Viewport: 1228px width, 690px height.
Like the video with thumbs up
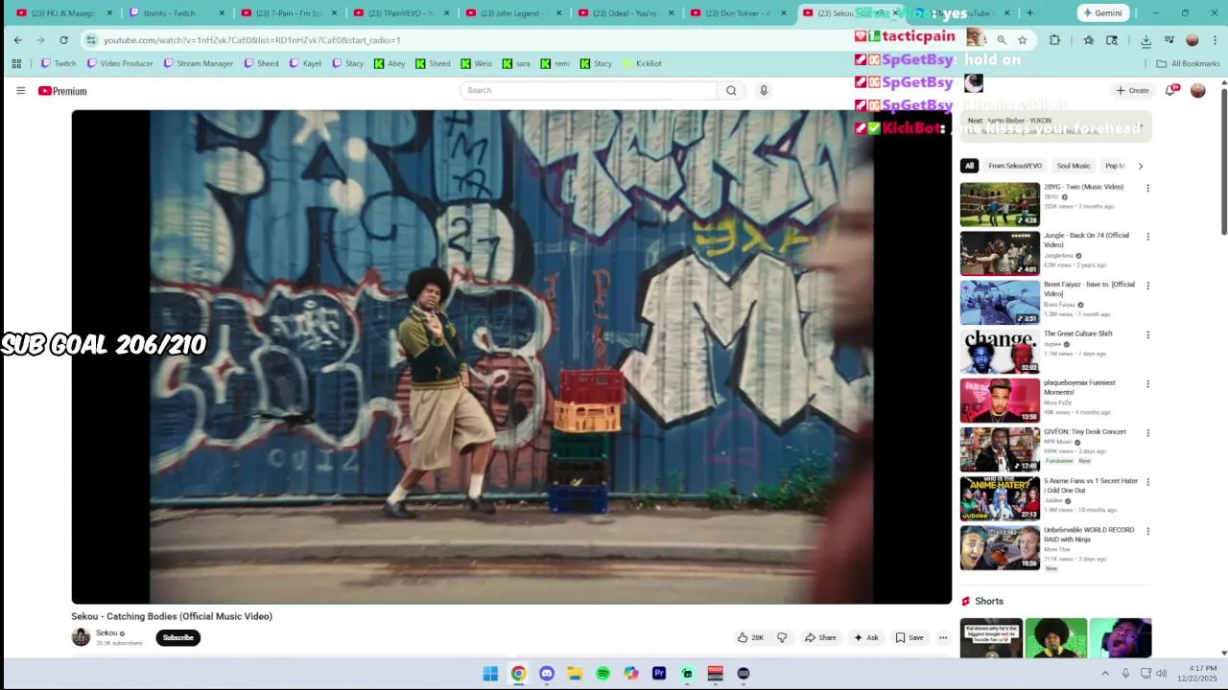click(x=750, y=637)
